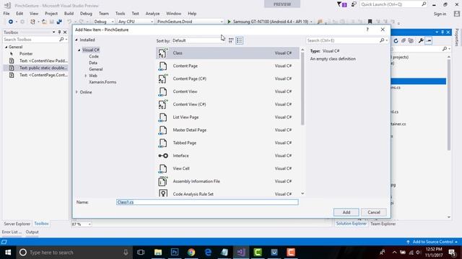
Task: Choose the Content Page (C#) template
Action: point(227,78)
